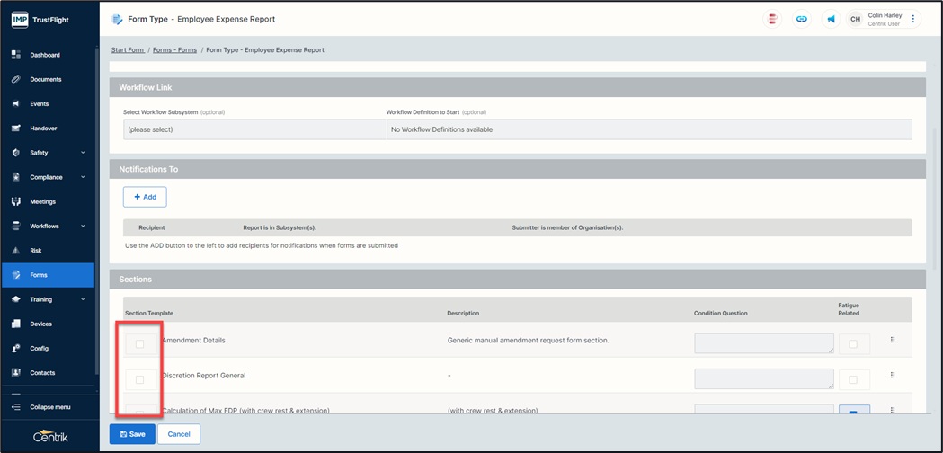This screenshot has width=943, height=453.
Task: Open the user menu three-dot icon
Action: pyautogui.click(x=913, y=19)
